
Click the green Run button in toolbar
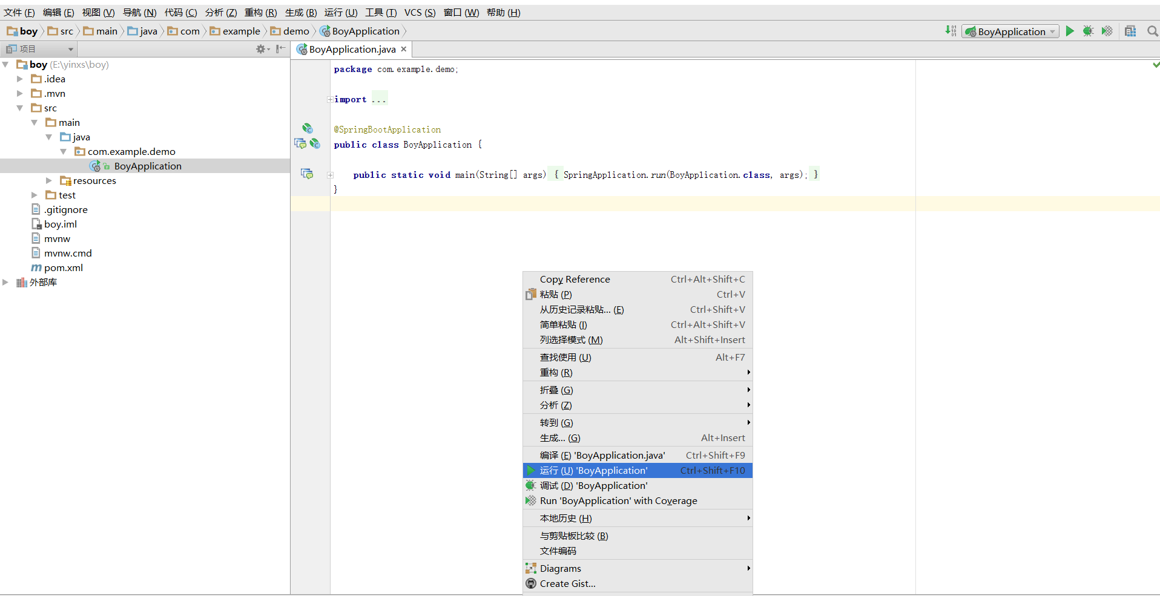[1070, 31]
